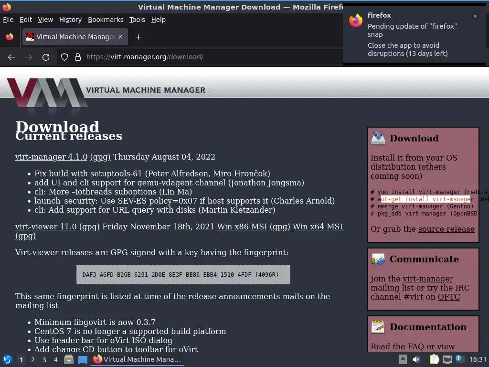Click the GPG fingerprint code box
This screenshot has height=367, width=489.
click(x=183, y=275)
